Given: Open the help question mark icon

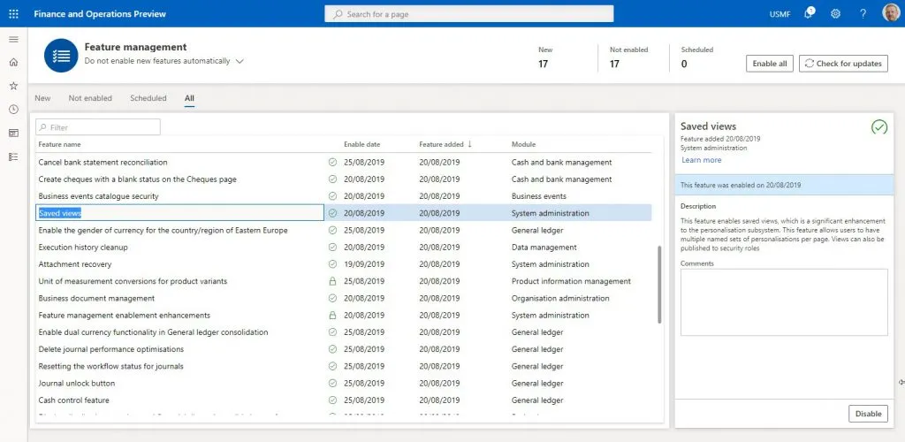Looking at the screenshot, I should 863,14.
